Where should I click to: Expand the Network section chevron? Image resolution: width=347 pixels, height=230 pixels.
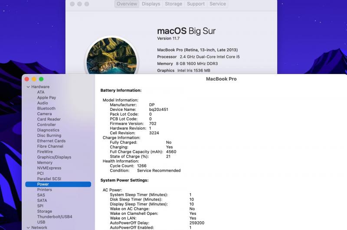tap(28, 227)
